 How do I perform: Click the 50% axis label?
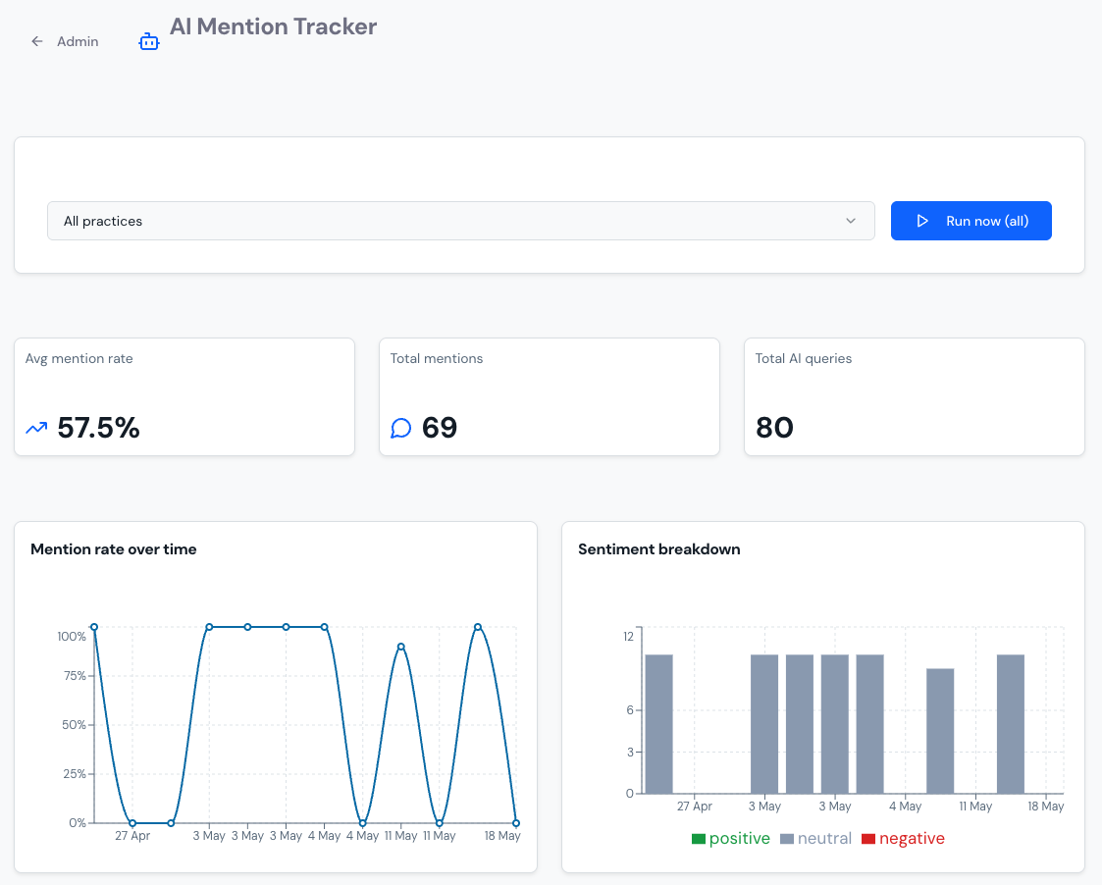pos(74,725)
